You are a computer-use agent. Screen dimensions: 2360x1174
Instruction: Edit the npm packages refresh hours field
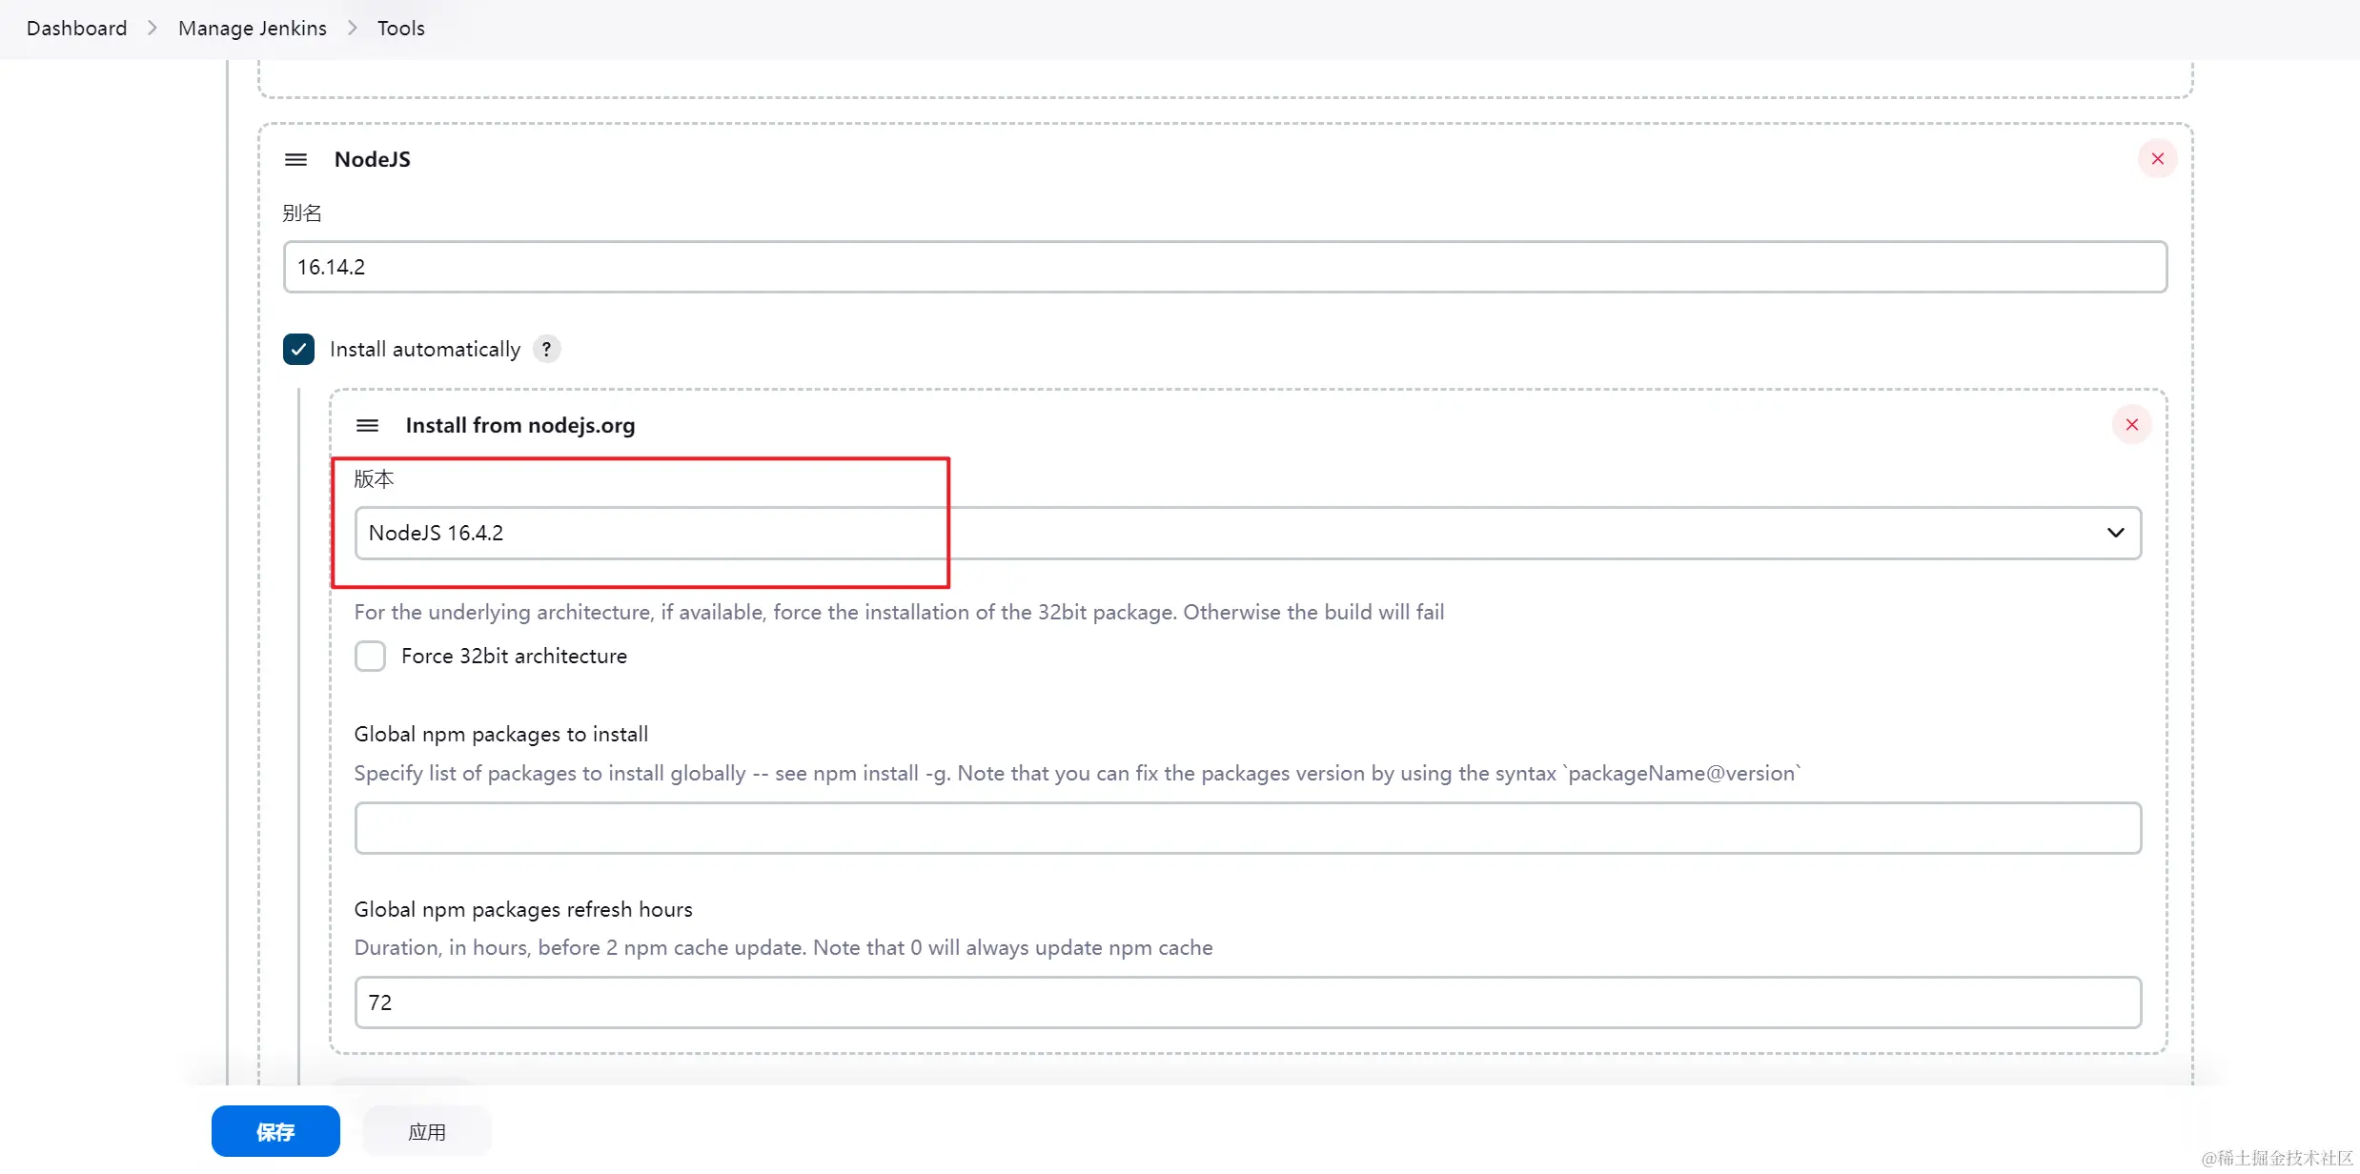[x=1248, y=1002]
